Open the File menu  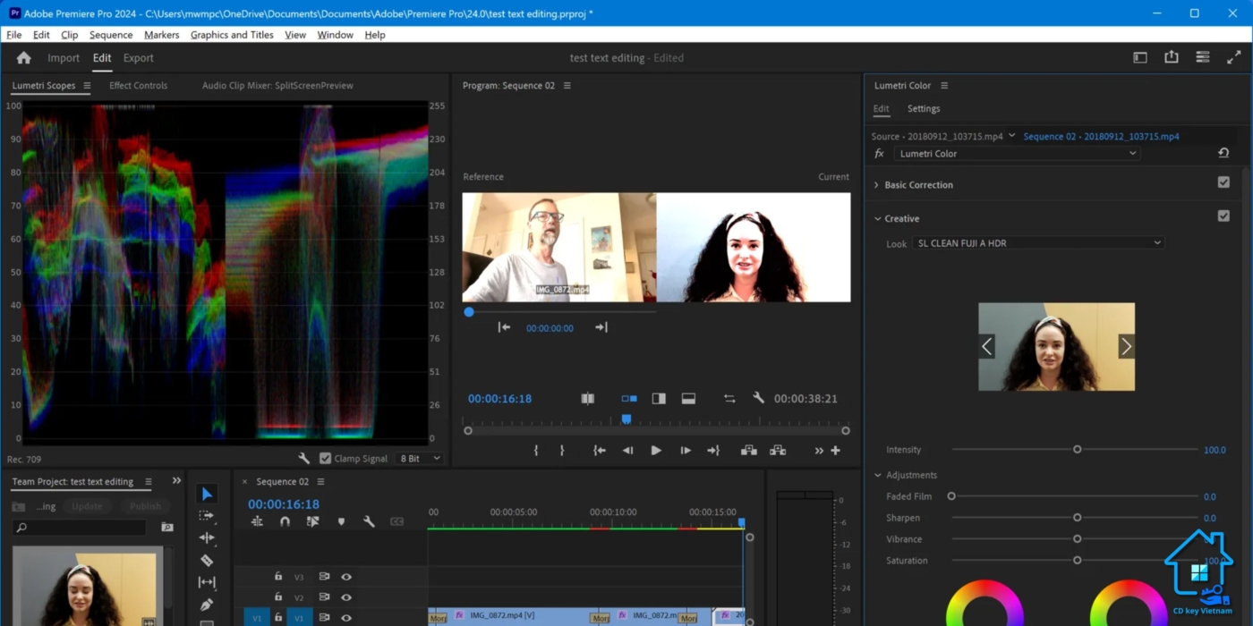tap(13, 35)
